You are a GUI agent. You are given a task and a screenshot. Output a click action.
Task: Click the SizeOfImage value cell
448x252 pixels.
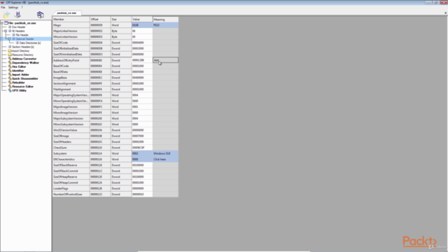pos(142,136)
